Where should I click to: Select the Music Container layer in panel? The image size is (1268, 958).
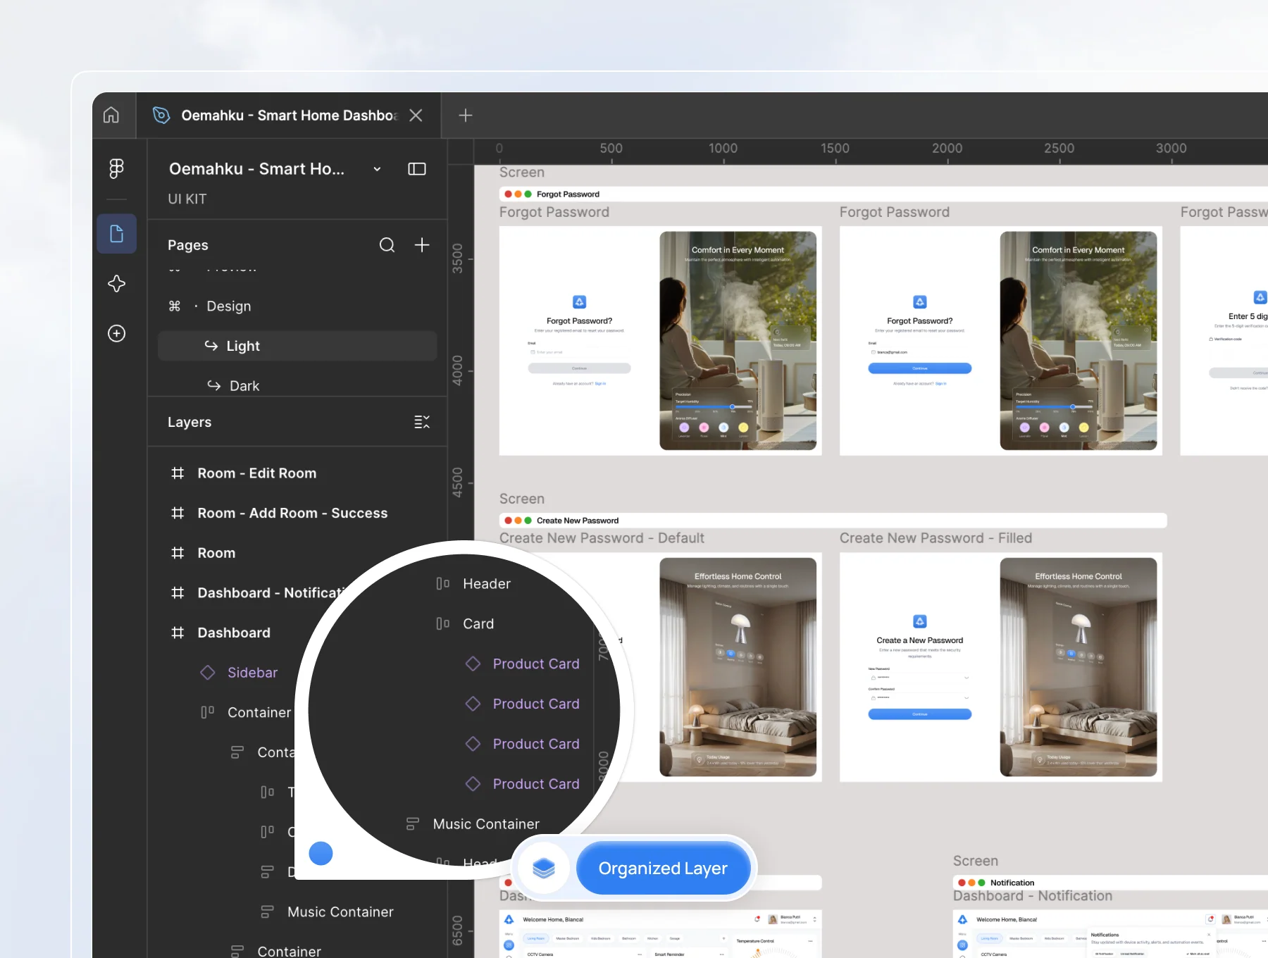click(340, 912)
